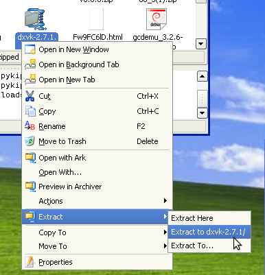Expand the Copy To submenu
The width and height of the screenshot is (265, 275).
pos(97,232)
